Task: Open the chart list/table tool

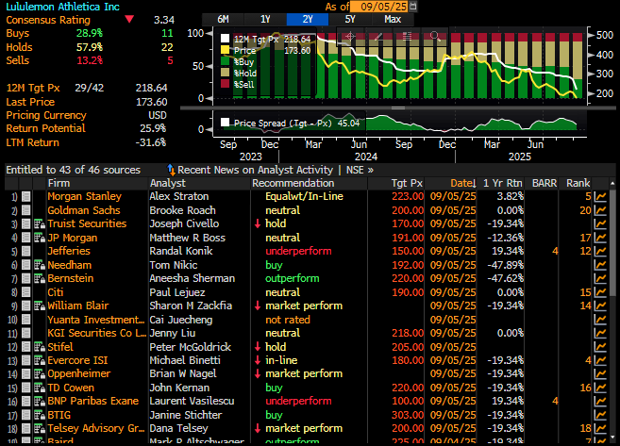Action: [x=407, y=37]
